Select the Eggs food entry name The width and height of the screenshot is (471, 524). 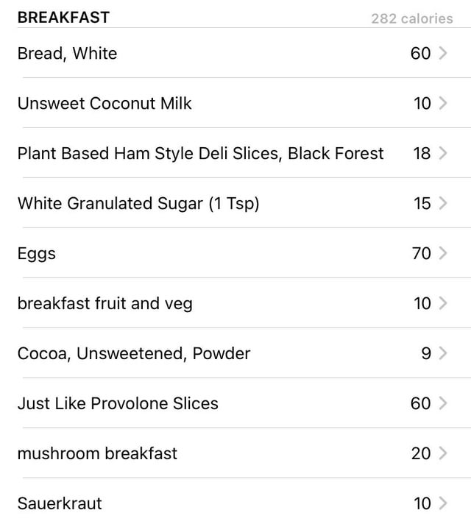(x=37, y=254)
